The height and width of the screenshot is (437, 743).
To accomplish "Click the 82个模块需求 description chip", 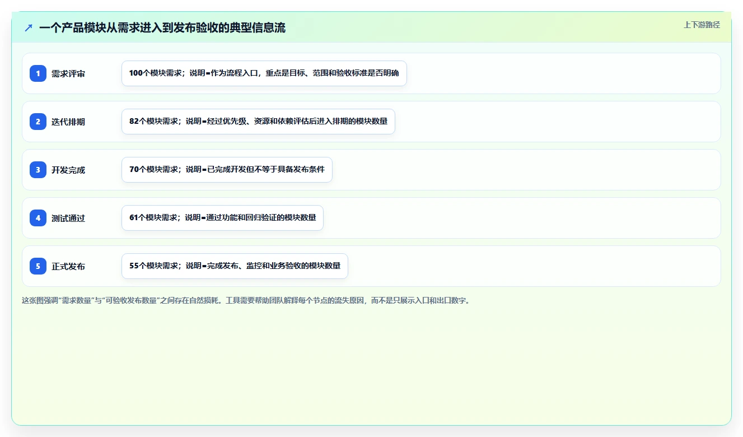I will point(258,122).
